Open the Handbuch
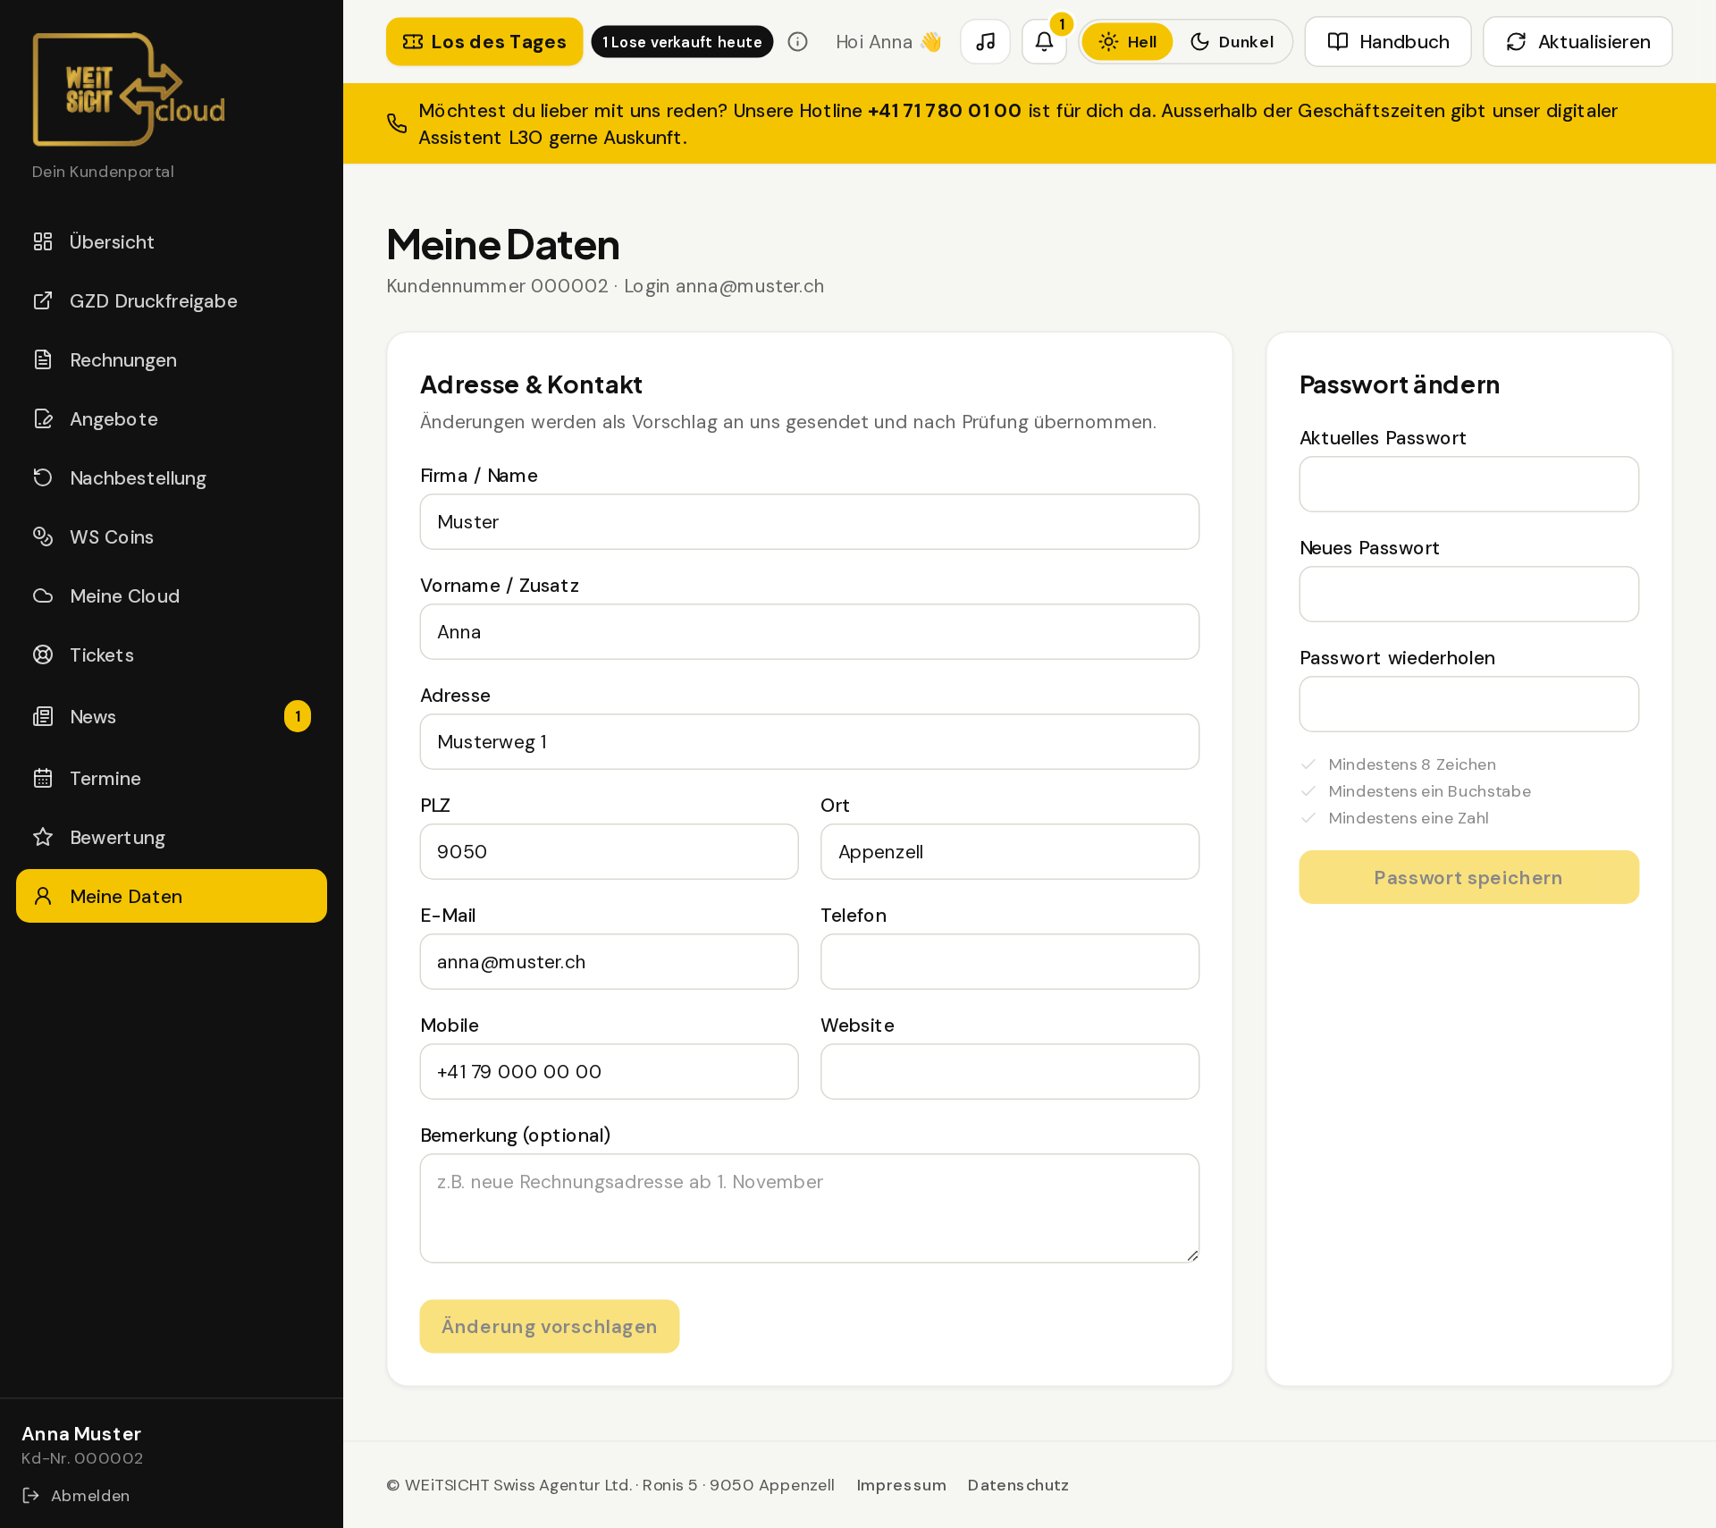The height and width of the screenshot is (1528, 1716). pos(1388,42)
